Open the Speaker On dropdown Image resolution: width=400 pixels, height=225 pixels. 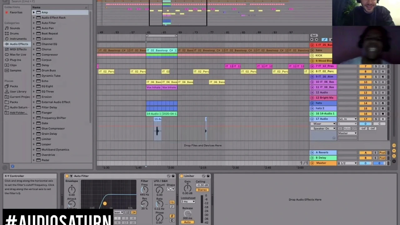(x=324, y=128)
